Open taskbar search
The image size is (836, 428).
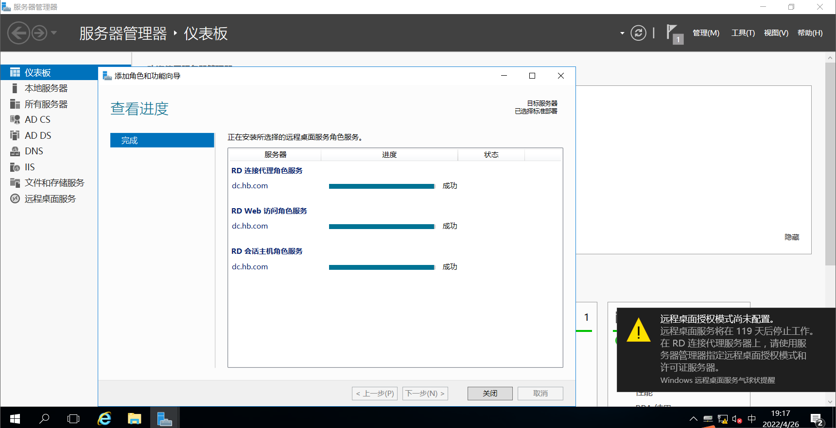click(x=44, y=418)
